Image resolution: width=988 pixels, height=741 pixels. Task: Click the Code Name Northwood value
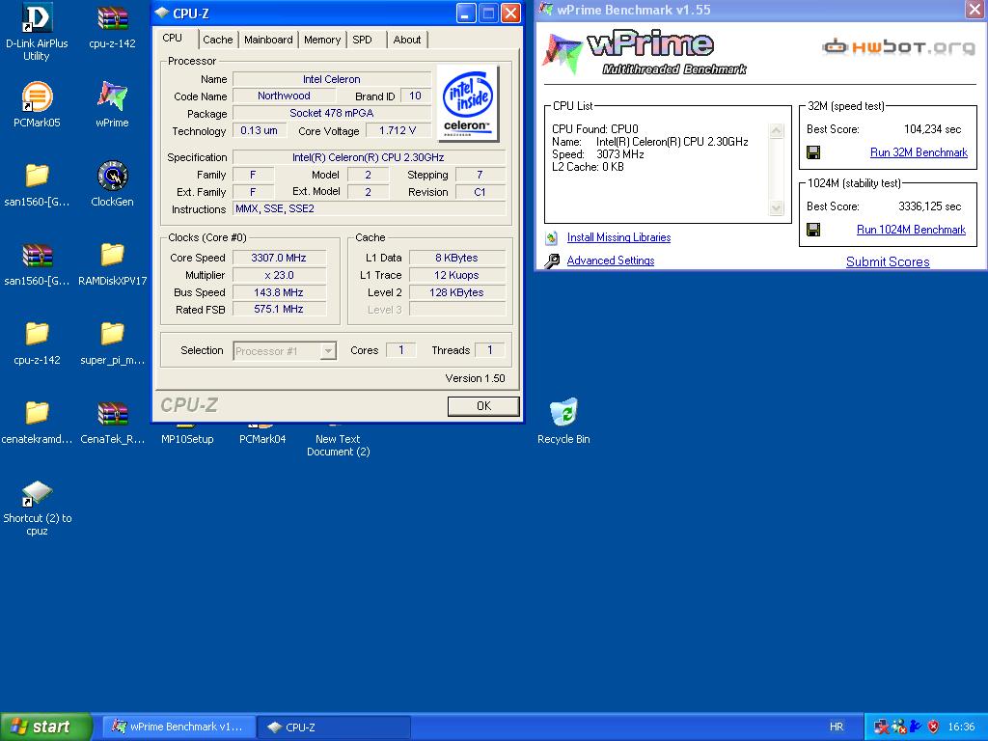click(284, 96)
